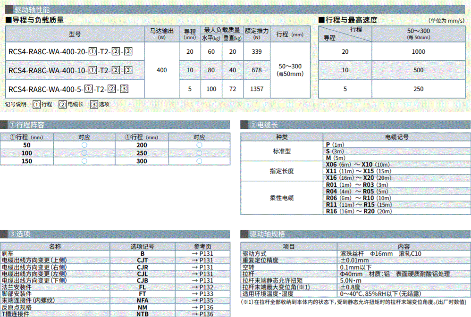Click option code NFA
The width and height of the screenshot is (471, 317).
click(x=143, y=300)
